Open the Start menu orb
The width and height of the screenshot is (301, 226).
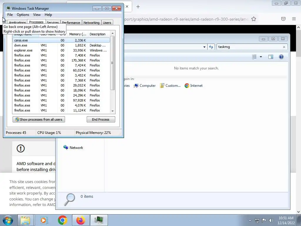[8, 220]
